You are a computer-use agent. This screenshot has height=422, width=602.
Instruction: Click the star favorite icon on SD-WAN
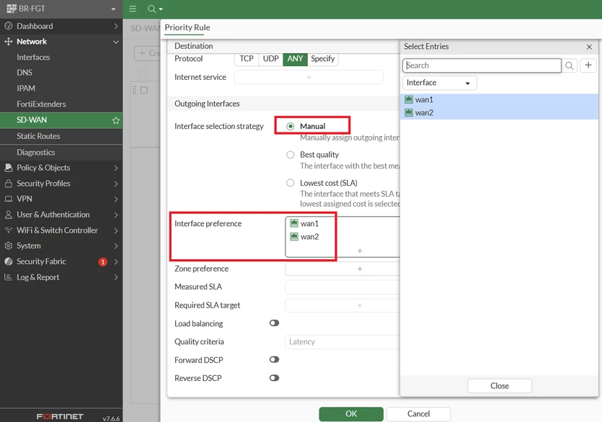(115, 120)
